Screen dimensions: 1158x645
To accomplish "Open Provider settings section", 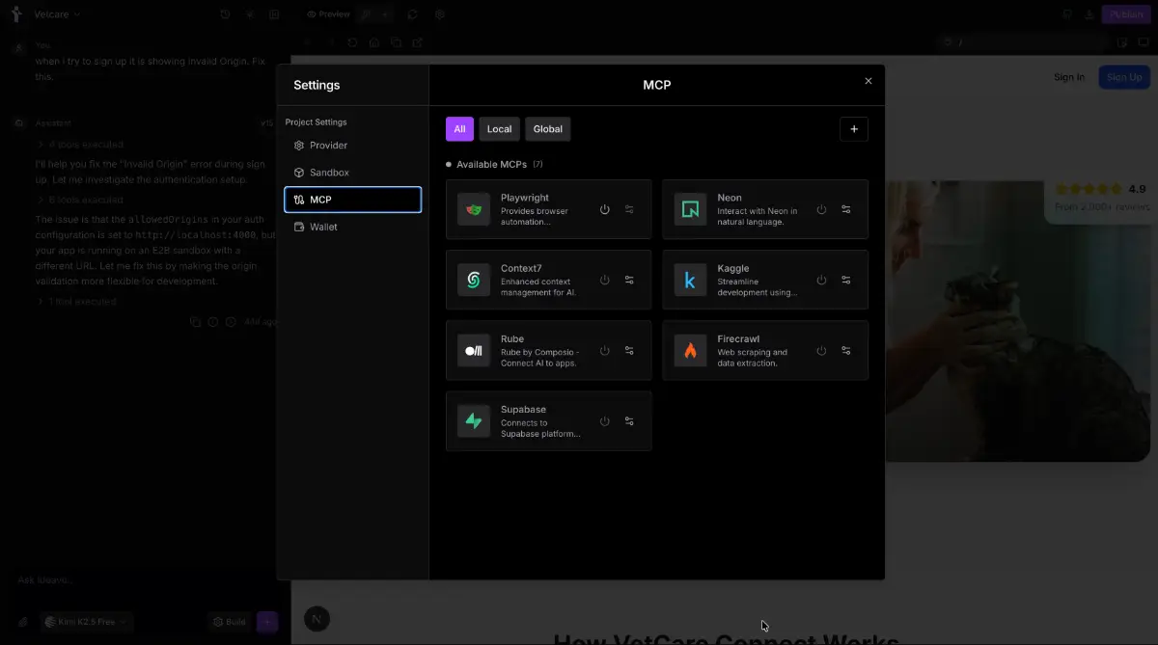I will pyautogui.click(x=353, y=146).
